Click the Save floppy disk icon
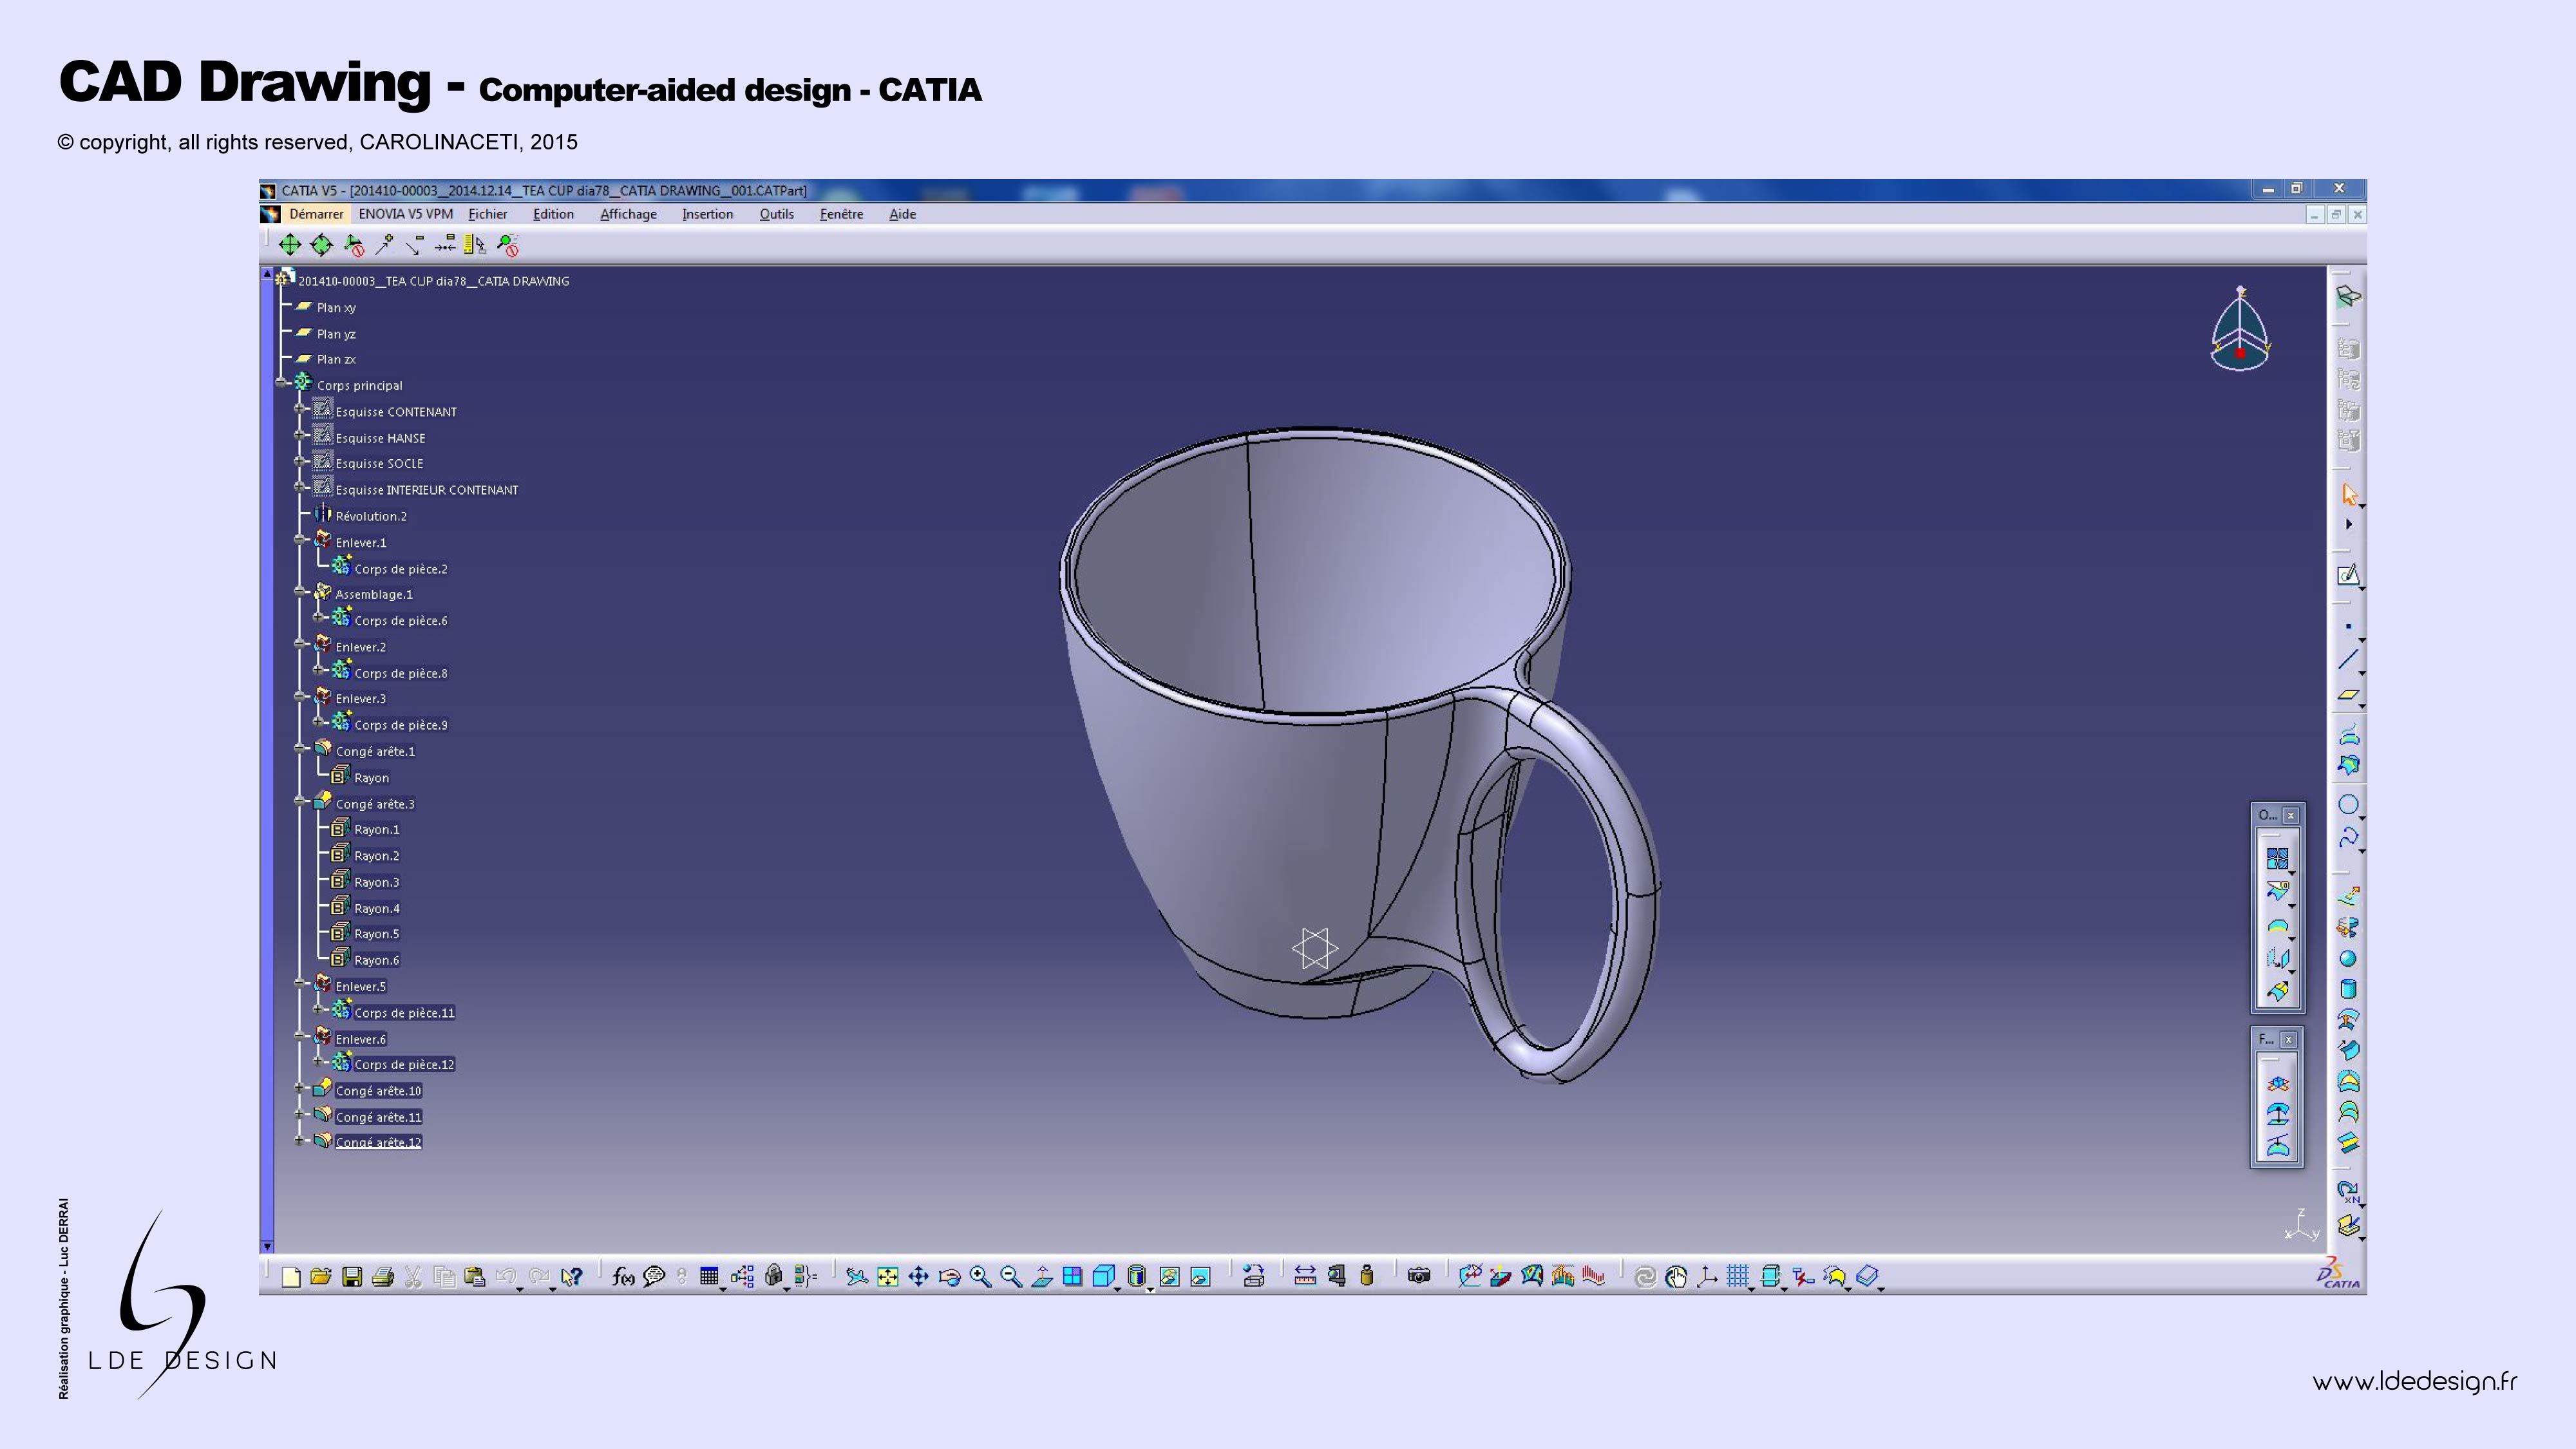The height and width of the screenshot is (1449, 2576). click(x=351, y=1277)
